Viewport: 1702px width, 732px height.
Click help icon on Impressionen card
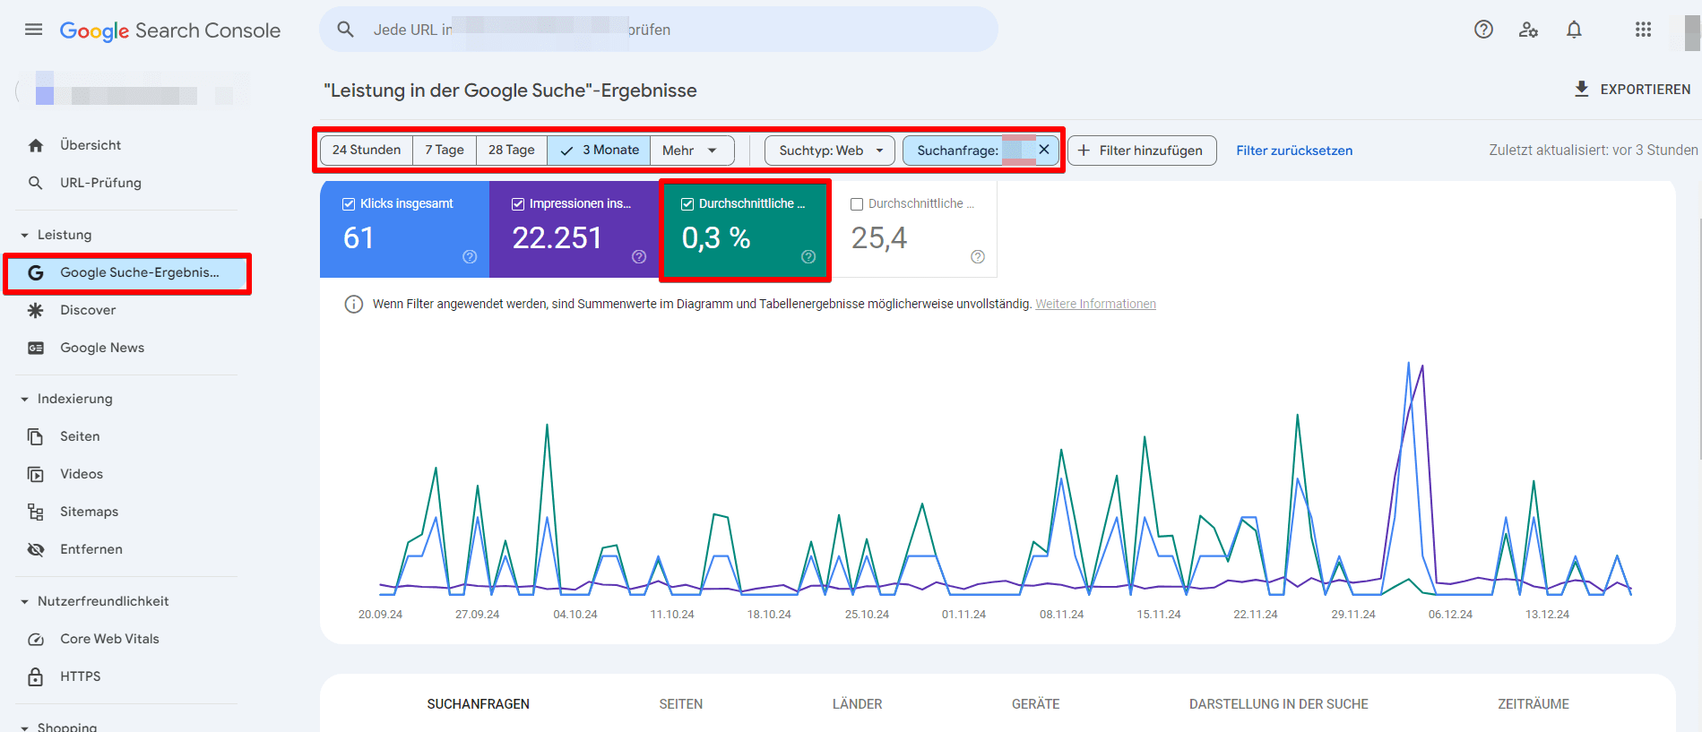(639, 257)
